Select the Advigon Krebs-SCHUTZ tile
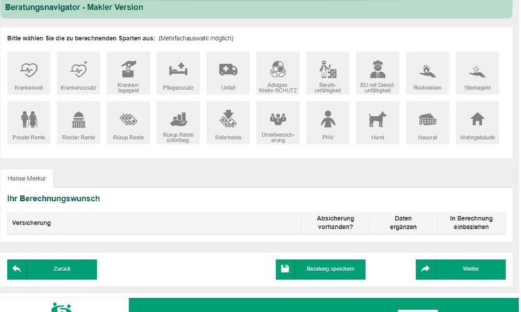The height and width of the screenshot is (312, 521). pos(278,73)
